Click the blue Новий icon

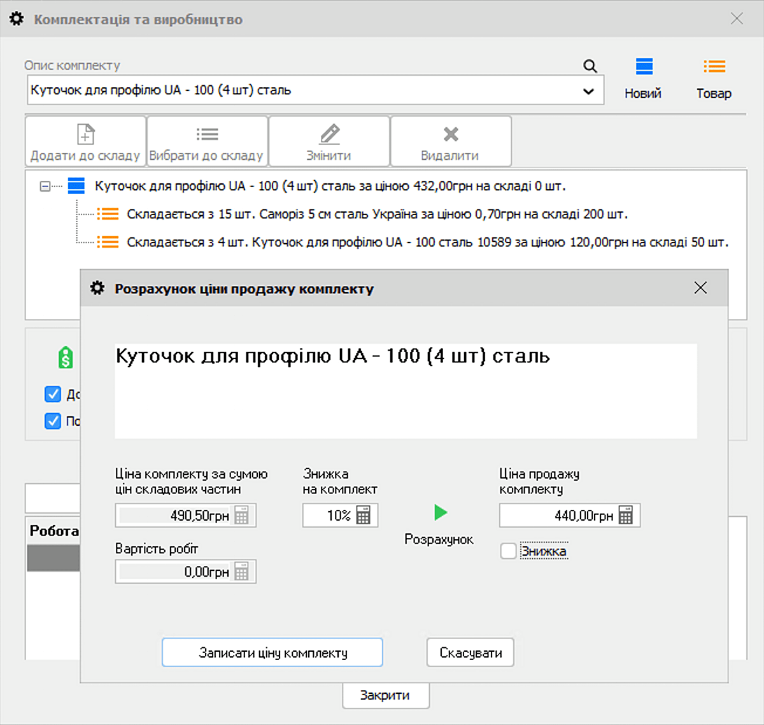(x=644, y=67)
